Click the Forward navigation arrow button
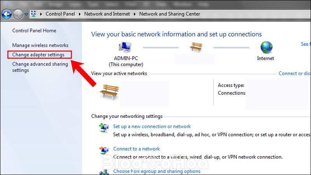 tap(18, 14)
